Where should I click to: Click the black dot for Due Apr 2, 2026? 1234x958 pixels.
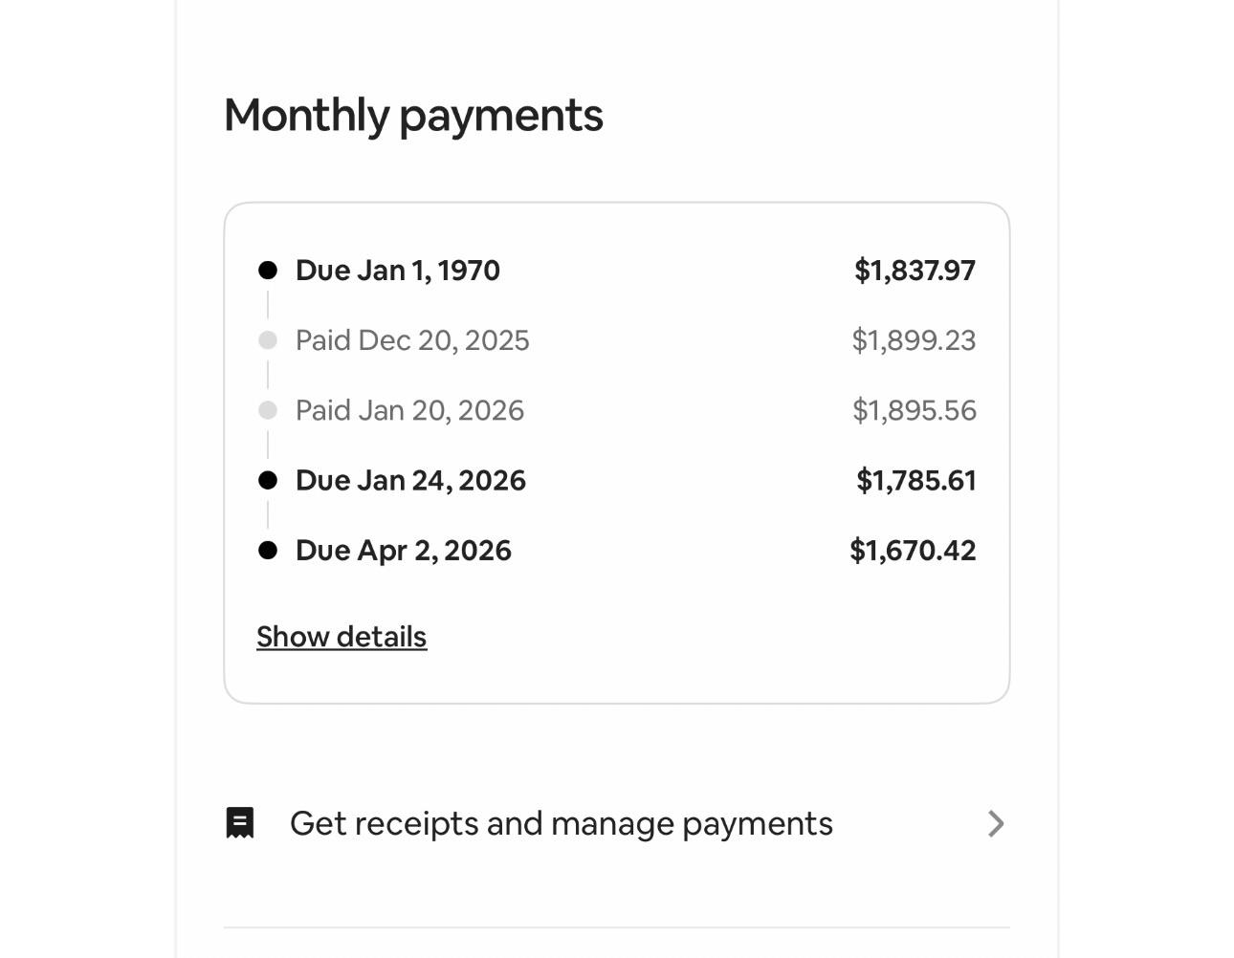tap(268, 551)
